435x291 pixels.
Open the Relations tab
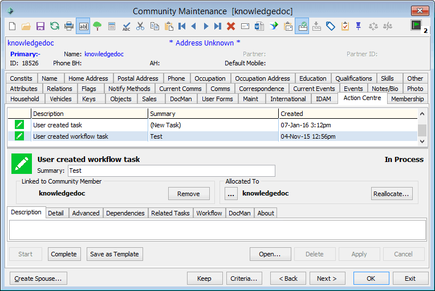coord(59,89)
